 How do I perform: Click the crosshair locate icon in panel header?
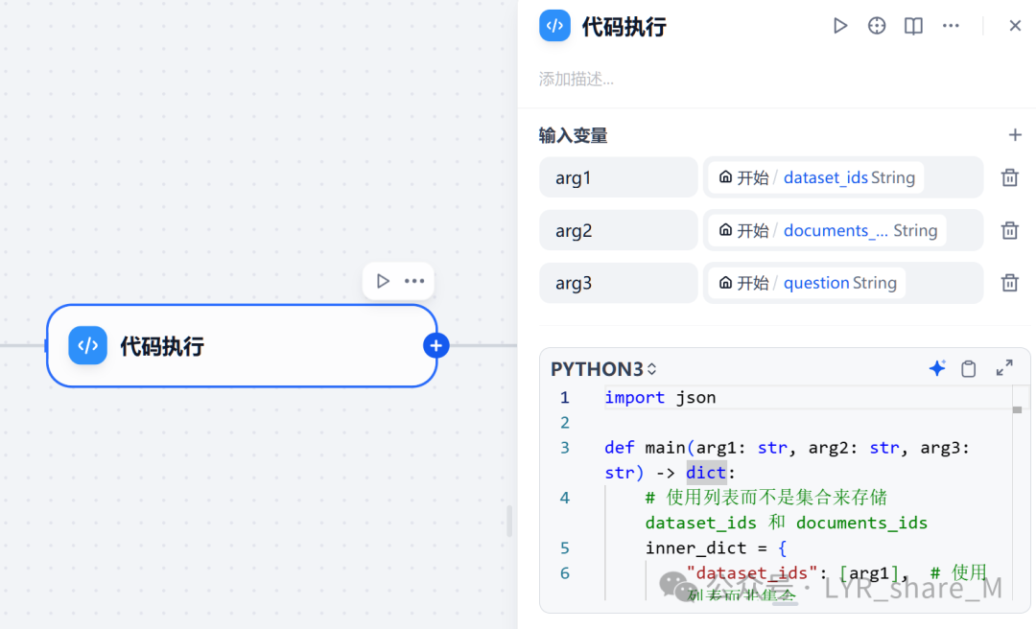click(x=876, y=26)
